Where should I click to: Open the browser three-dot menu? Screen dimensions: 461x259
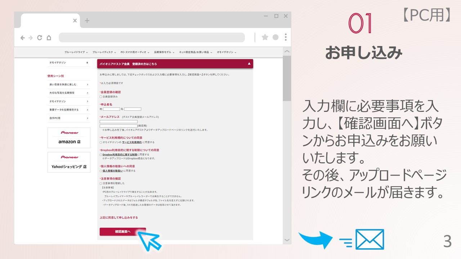point(286,37)
